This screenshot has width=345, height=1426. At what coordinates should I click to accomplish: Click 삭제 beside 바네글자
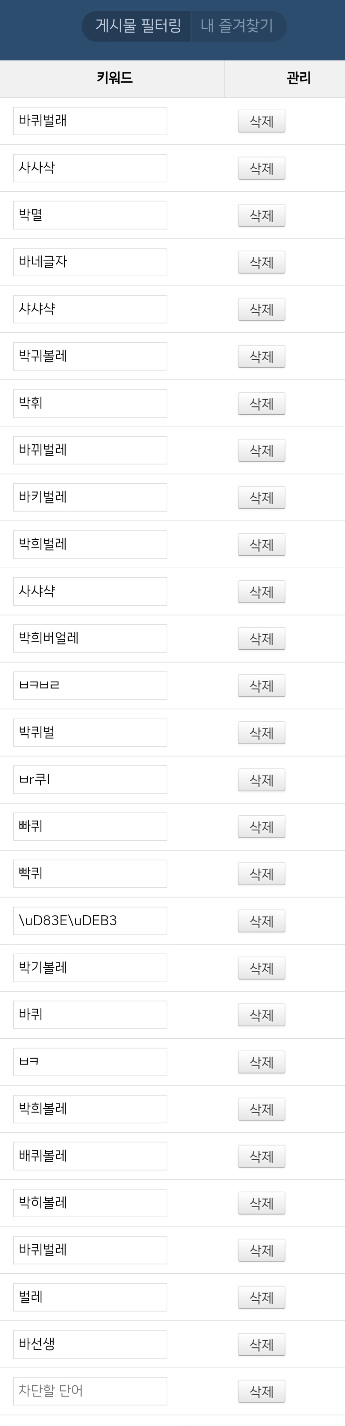(x=261, y=262)
